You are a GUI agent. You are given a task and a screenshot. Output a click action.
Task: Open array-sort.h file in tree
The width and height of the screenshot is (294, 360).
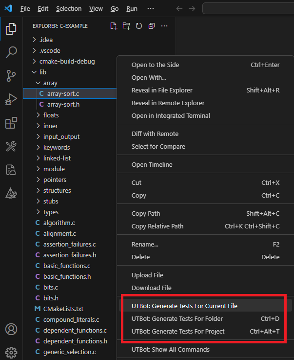pos(63,104)
